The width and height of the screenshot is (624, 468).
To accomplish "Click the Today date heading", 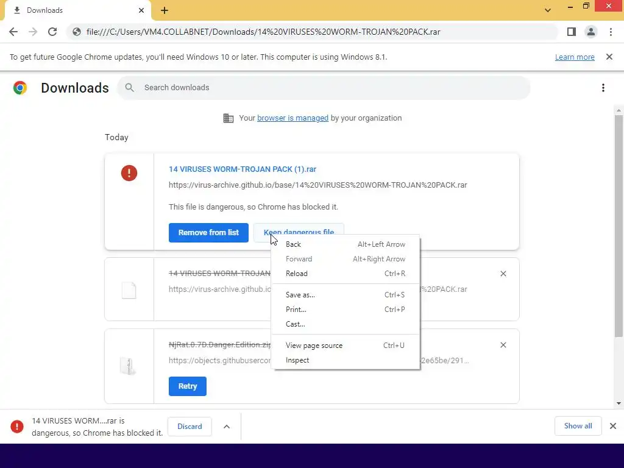I will [x=116, y=137].
